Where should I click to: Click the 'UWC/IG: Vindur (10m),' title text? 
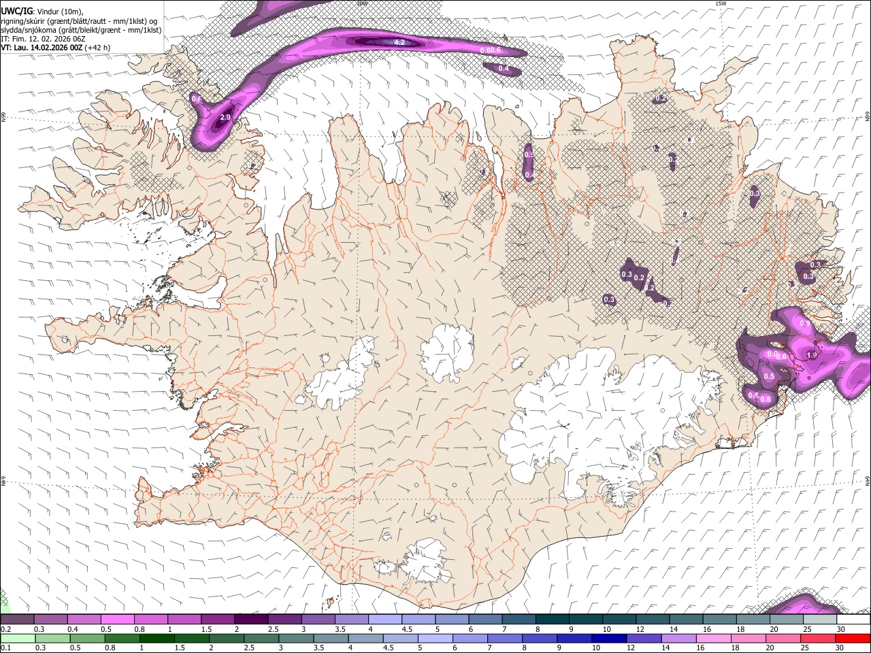pyautogui.click(x=42, y=11)
